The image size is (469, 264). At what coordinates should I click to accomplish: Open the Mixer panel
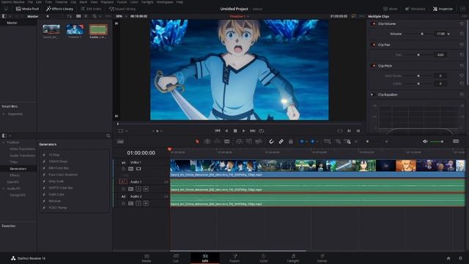tap(391, 9)
